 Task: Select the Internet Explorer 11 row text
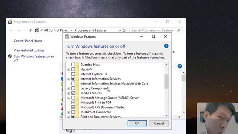pyautogui.click(x=94, y=74)
